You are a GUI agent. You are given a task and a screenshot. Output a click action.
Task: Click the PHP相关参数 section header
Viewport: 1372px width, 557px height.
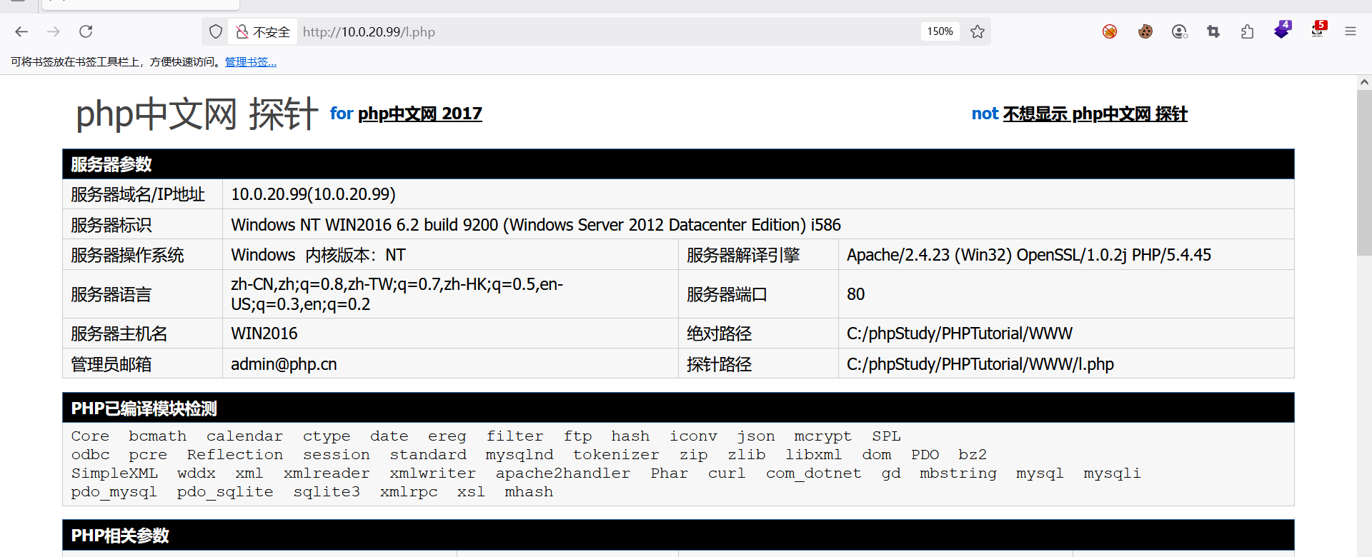(678, 536)
